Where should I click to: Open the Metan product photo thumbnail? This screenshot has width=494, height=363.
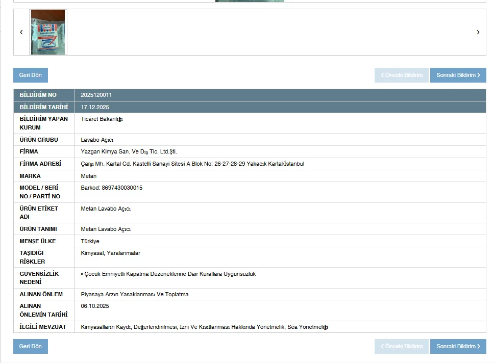pos(48,32)
